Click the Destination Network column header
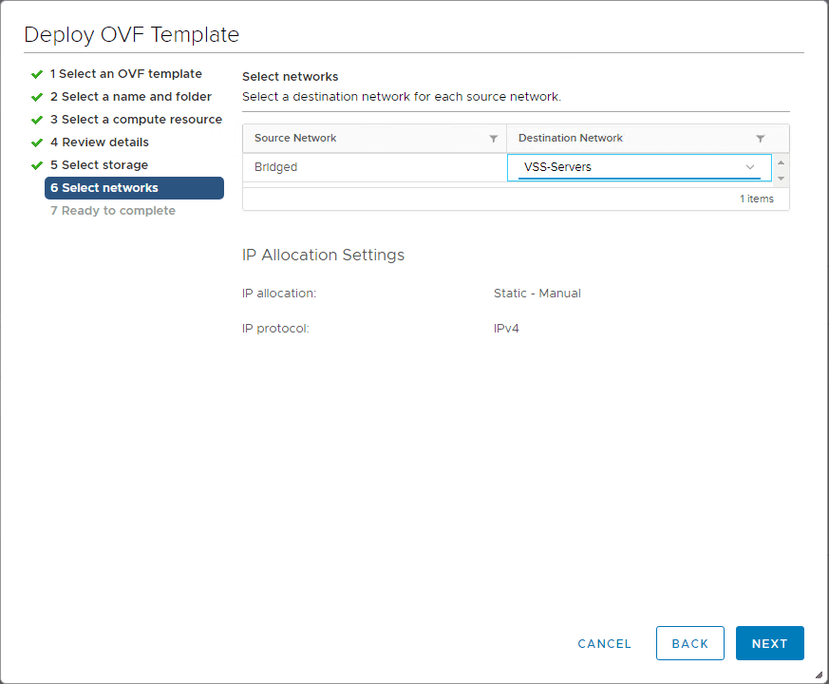 [571, 139]
